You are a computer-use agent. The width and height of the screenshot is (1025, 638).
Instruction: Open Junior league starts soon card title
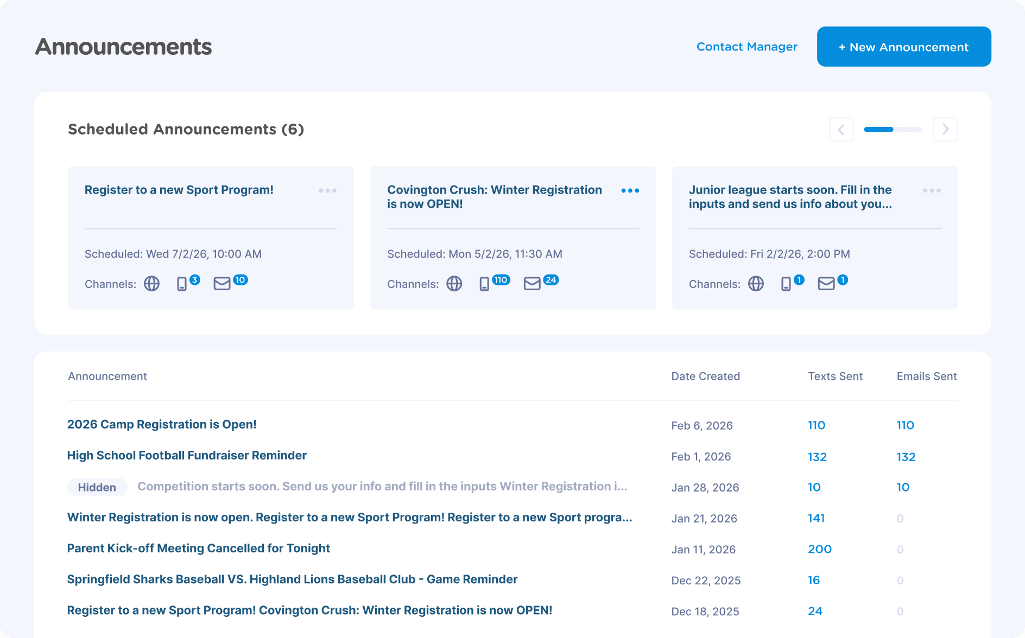(790, 197)
